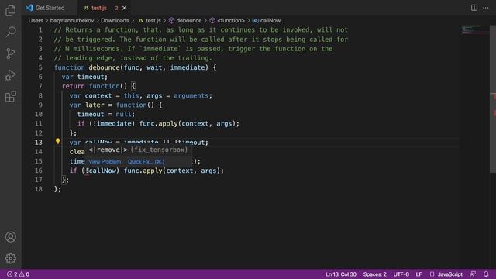Click Ln 13, Col 30 status item
496x279 pixels.
click(341, 274)
